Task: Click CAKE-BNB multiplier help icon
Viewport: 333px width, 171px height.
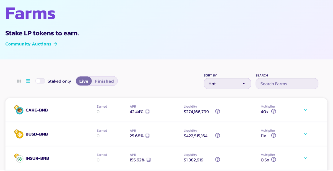Action: 274,111
